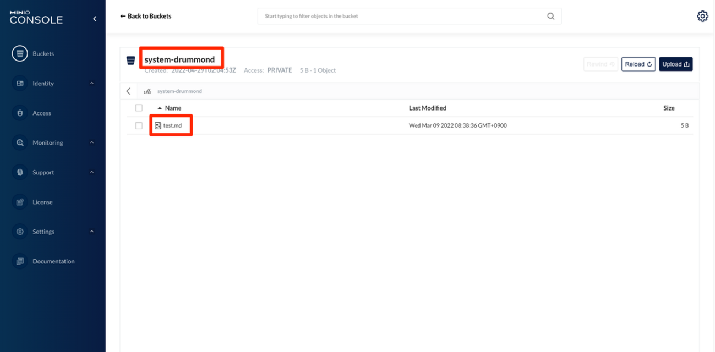The image size is (715, 352).
Task: Click the 5 B size cell
Action: 684,126
